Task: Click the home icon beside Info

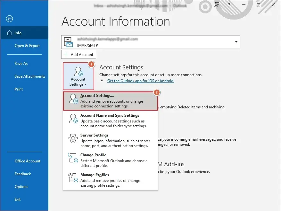Action: point(9,32)
